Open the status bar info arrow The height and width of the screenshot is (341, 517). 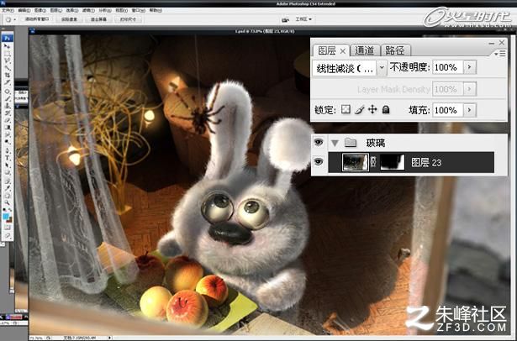pos(109,338)
